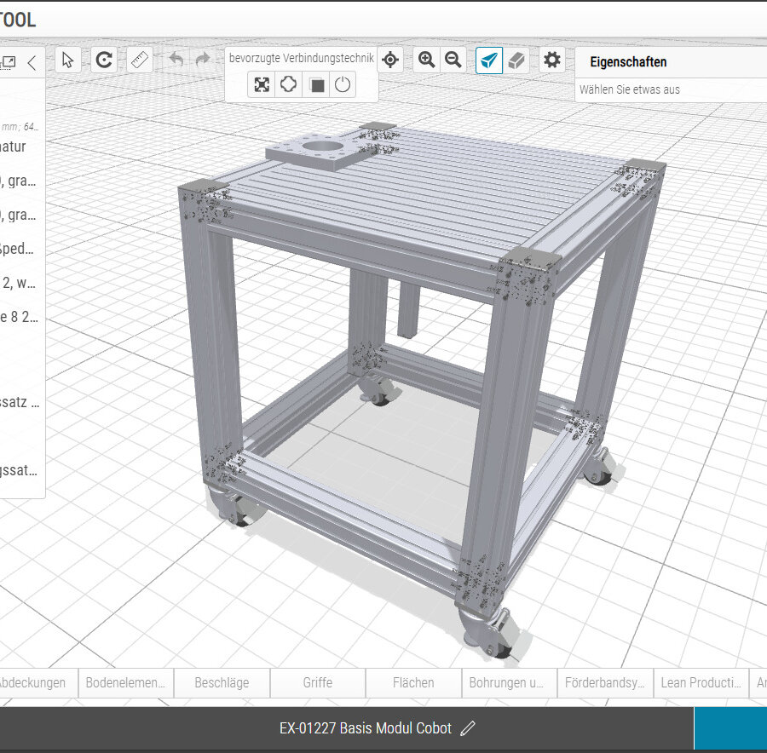The height and width of the screenshot is (753, 767).
Task: Collapse the left panel with chevron arrow
Action: point(32,62)
